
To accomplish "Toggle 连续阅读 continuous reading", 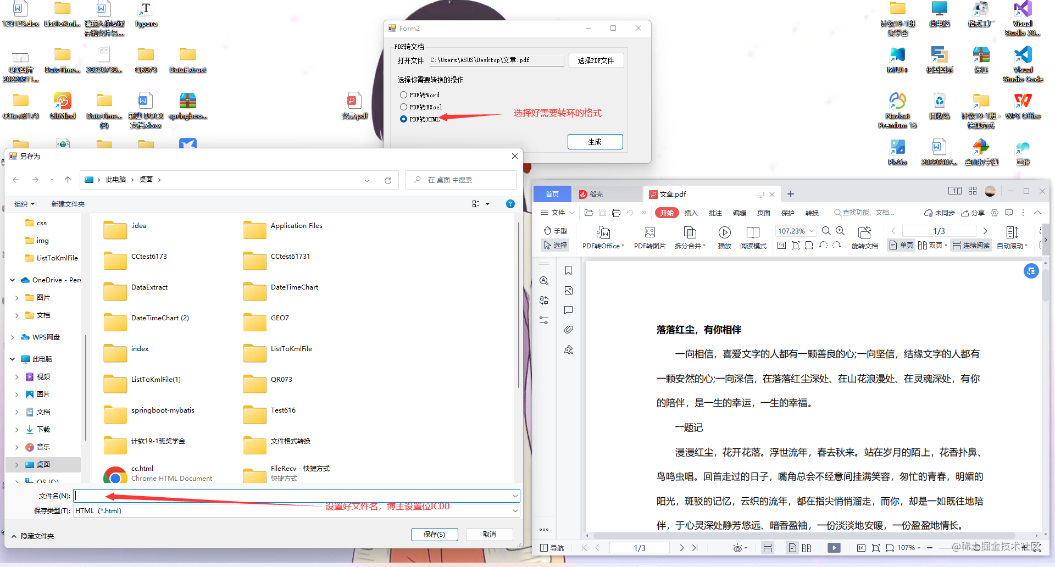I will [x=971, y=246].
